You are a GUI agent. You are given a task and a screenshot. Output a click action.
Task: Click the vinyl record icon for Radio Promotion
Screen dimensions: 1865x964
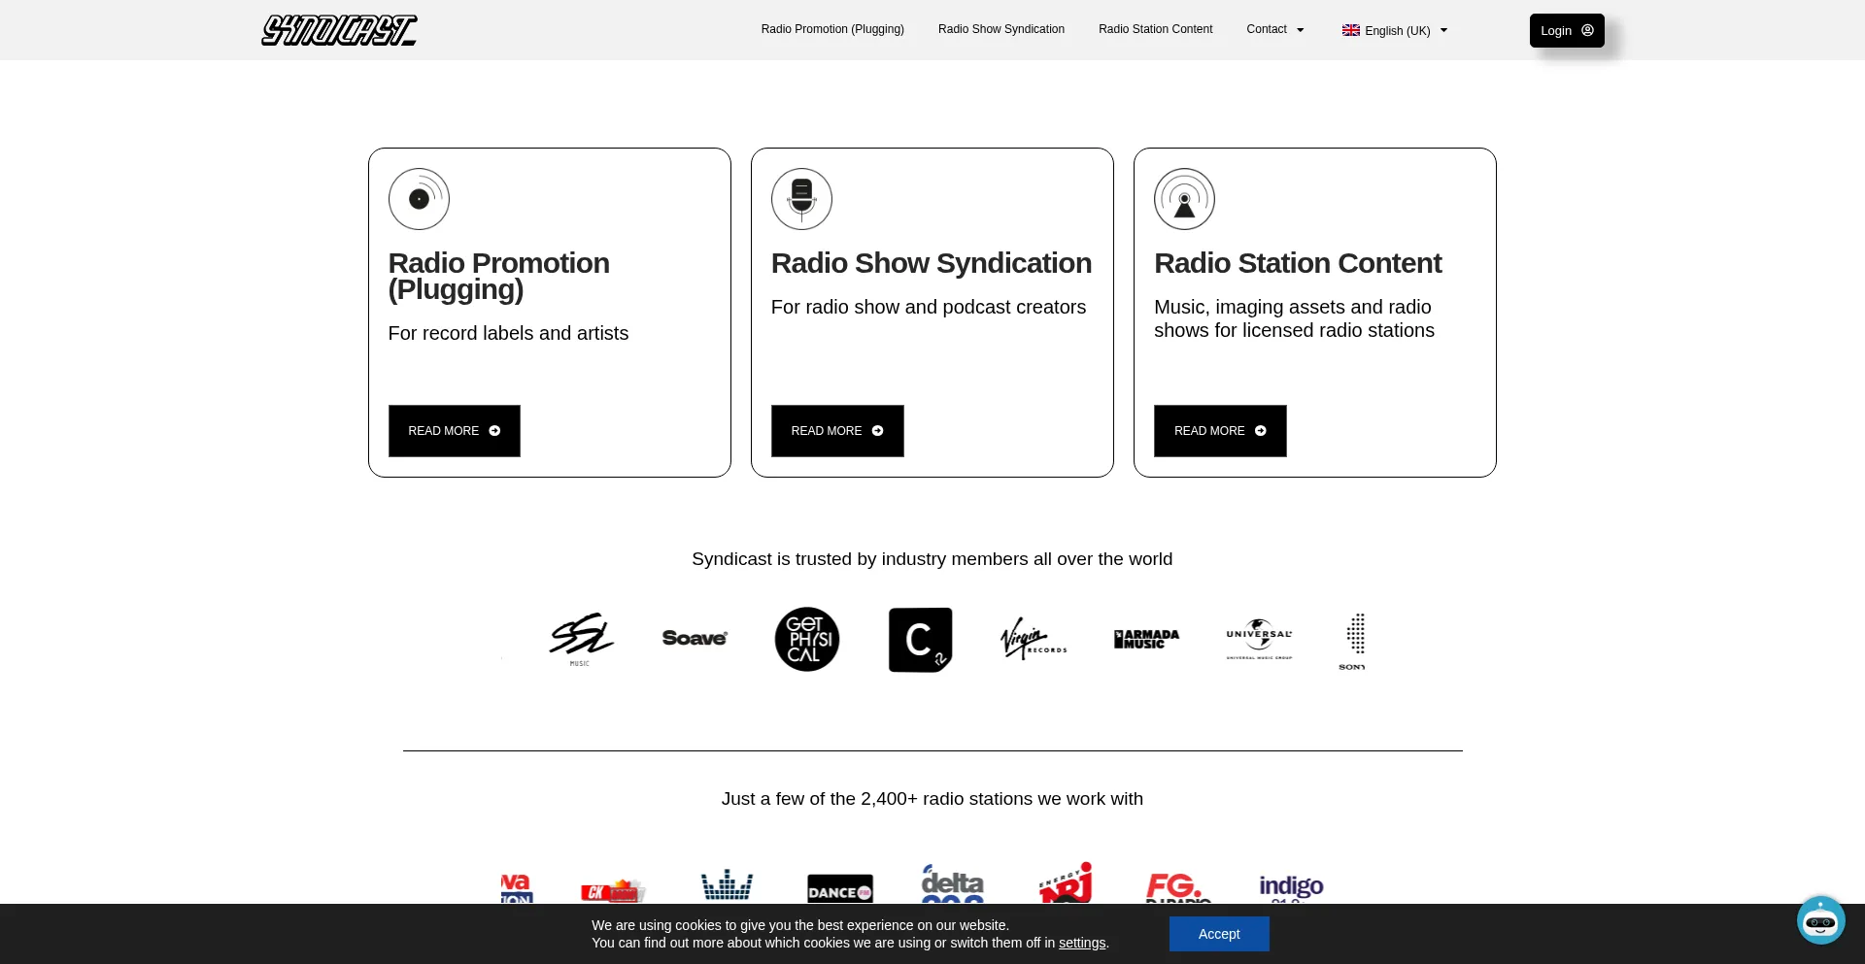coord(419,199)
